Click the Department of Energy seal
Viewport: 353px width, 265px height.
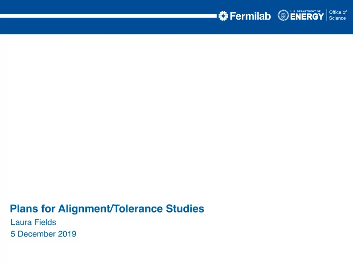click(283, 15)
